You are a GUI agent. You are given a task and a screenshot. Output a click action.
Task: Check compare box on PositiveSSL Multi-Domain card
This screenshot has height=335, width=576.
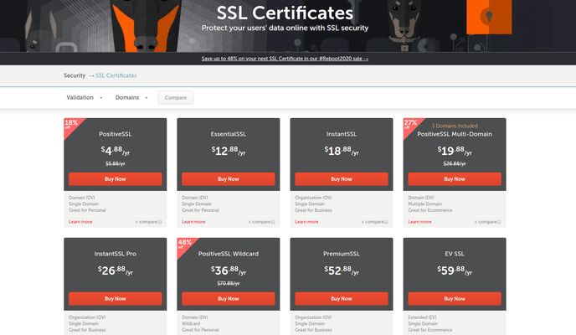coord(499,222)
